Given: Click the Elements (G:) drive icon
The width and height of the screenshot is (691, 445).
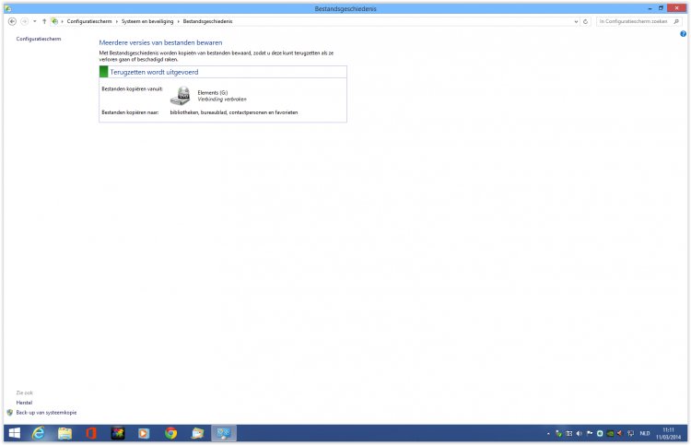Looking at the screenshot, I should pos(181,96).
